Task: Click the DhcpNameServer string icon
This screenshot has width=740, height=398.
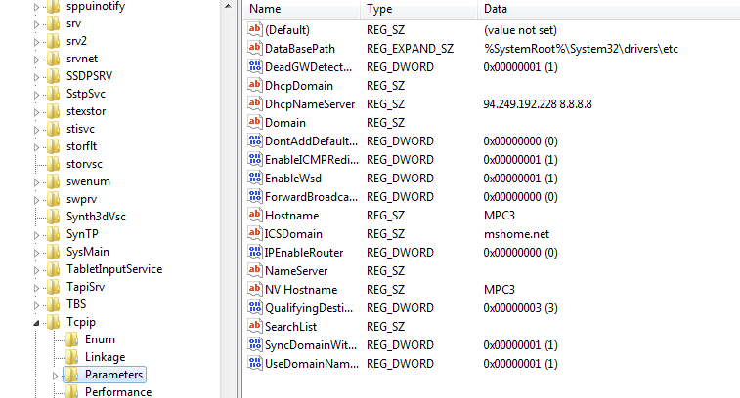Action: tap(255, 103)
